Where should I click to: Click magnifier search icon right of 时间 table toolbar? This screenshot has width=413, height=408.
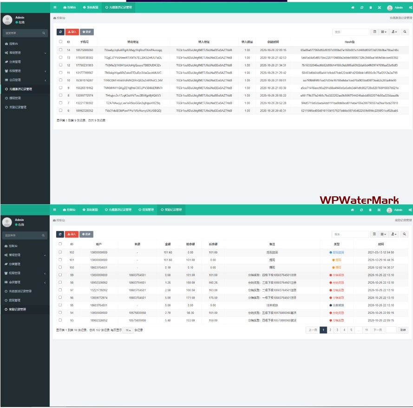point(405,234)
